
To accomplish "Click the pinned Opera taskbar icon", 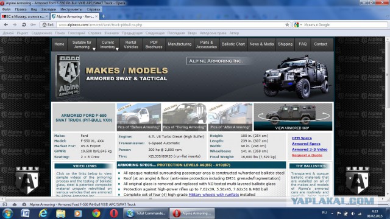I will pos(114,214).
